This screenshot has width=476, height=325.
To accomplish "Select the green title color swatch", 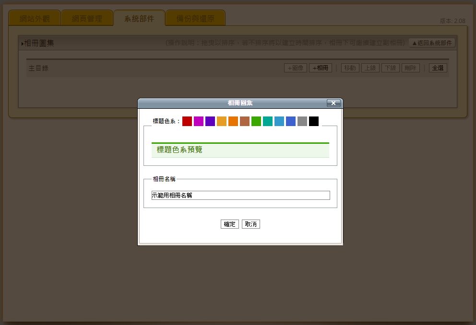I will pyautogui.click(x=256, y=121).
